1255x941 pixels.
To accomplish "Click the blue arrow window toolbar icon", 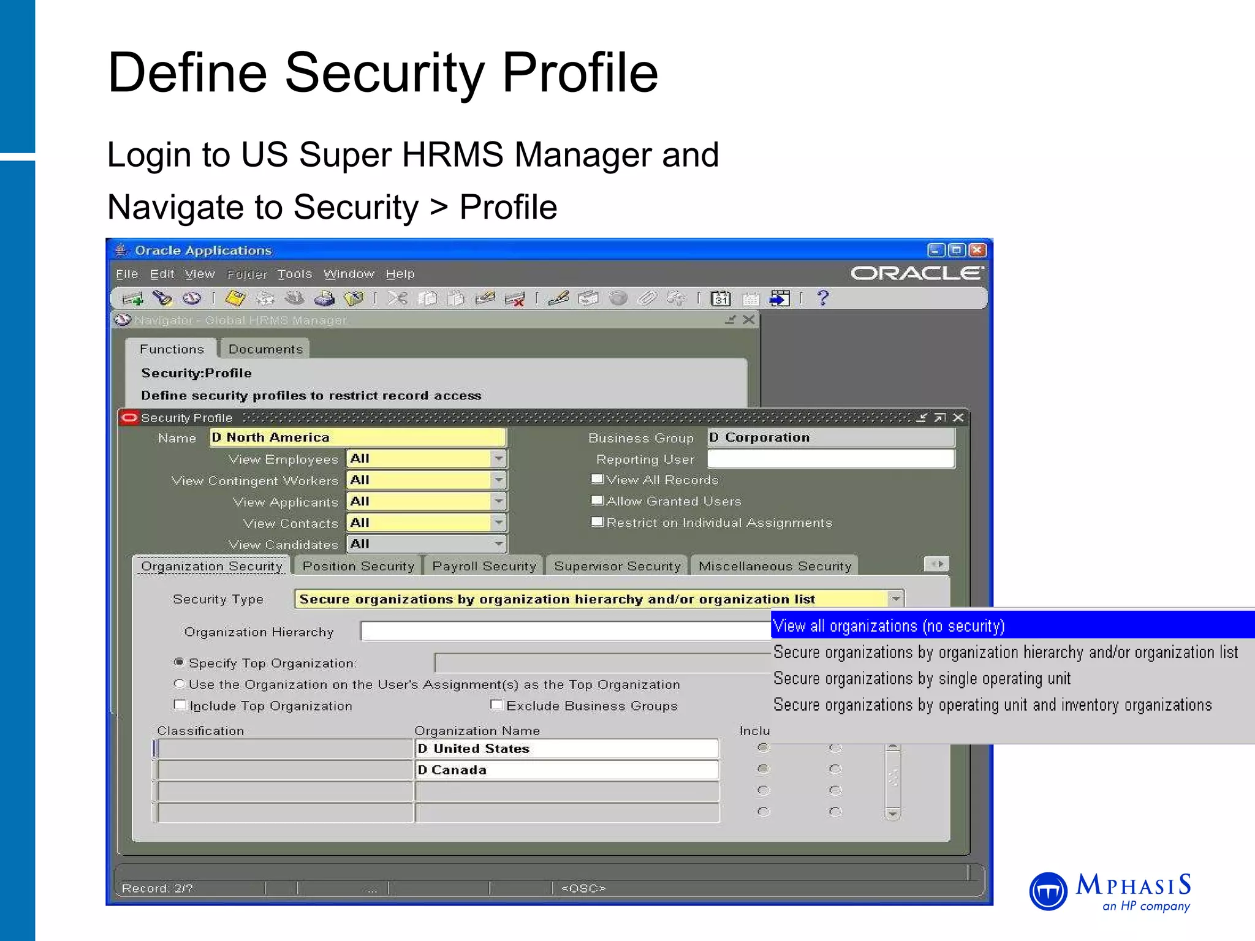I will click(779, 298).
